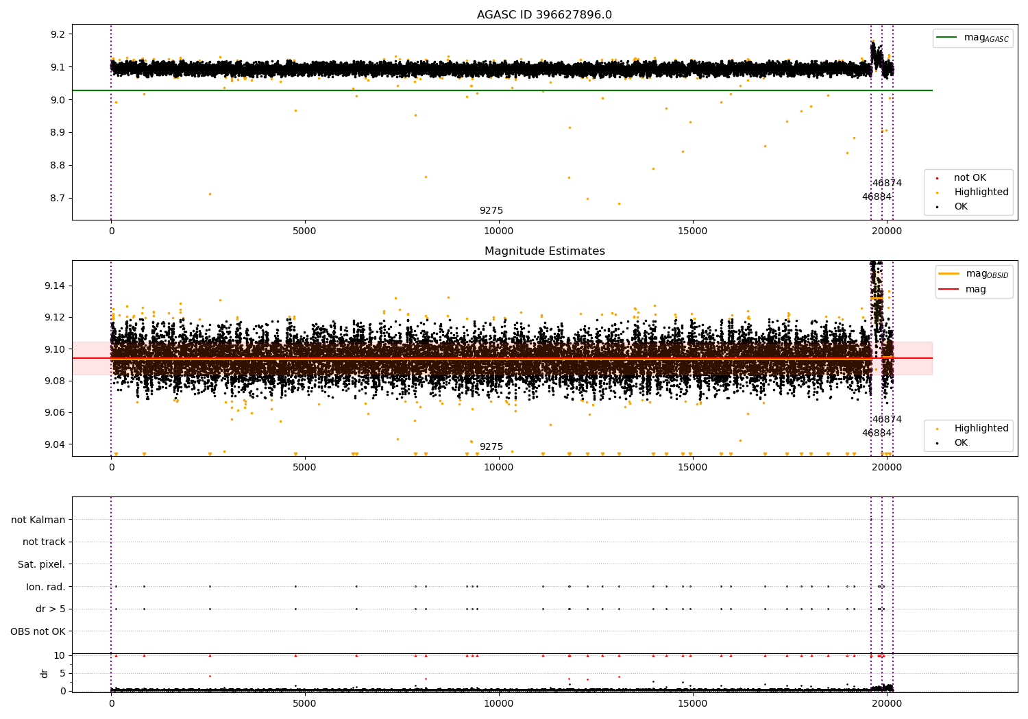Click the "not OK" legend entry in top plot
1028x719 pixels.
[x=962, y=178]
